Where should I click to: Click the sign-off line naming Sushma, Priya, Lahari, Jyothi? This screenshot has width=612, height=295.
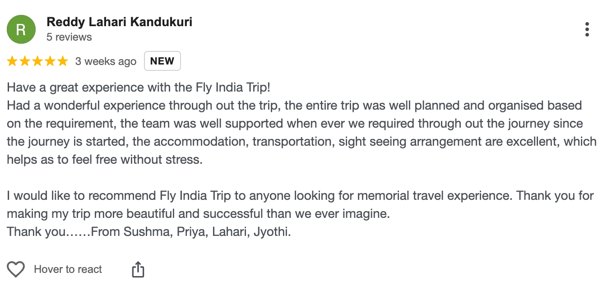(x=149, y=232)
